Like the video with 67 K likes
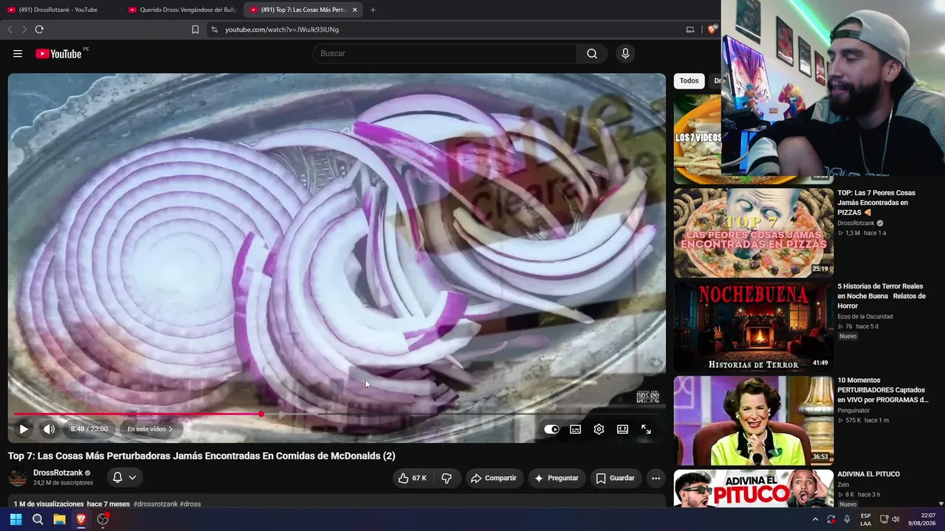 point(412,478)
